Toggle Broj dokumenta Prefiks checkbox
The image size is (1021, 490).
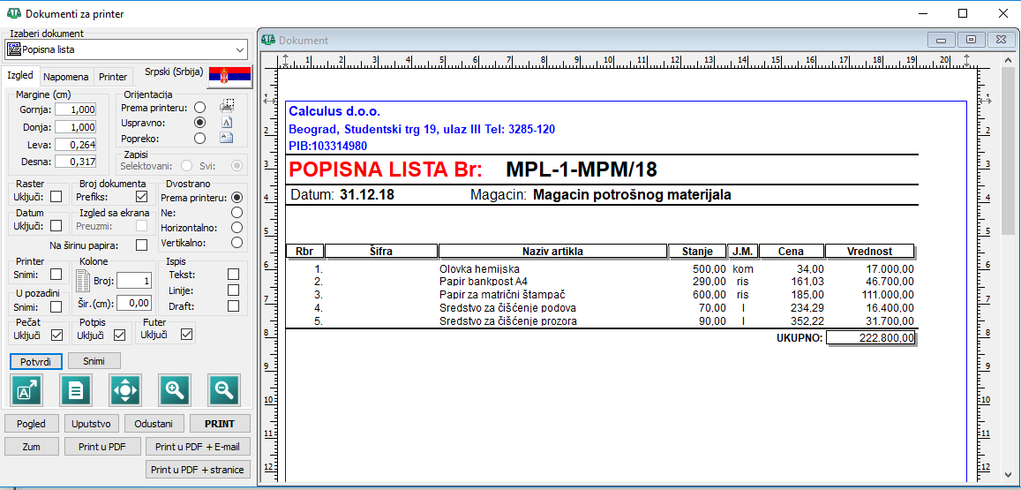(140, 196)
